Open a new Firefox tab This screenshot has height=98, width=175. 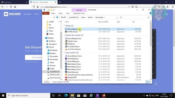(60, 2)
